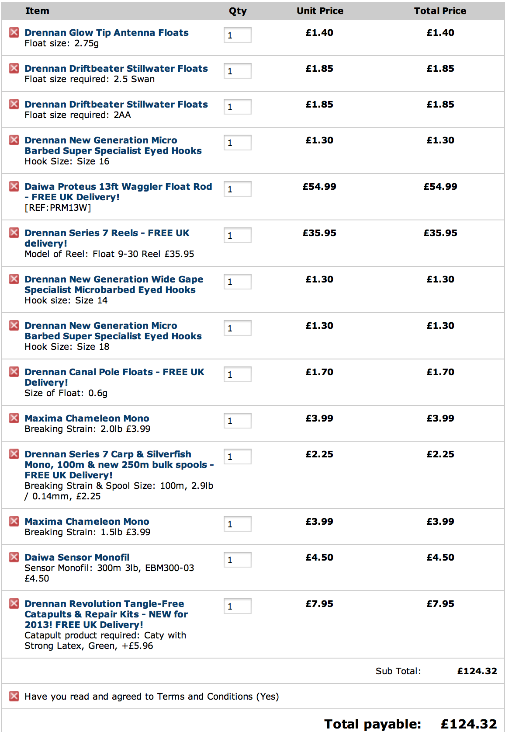
Task: Click quantity field for Daiwa Sensor Monofil
Action: [238, 560]
